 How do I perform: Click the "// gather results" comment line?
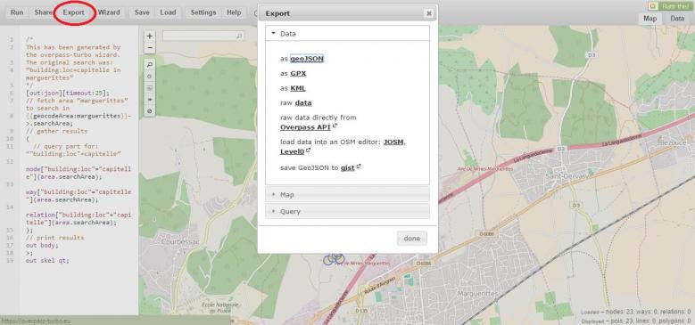tap(56, 131)
